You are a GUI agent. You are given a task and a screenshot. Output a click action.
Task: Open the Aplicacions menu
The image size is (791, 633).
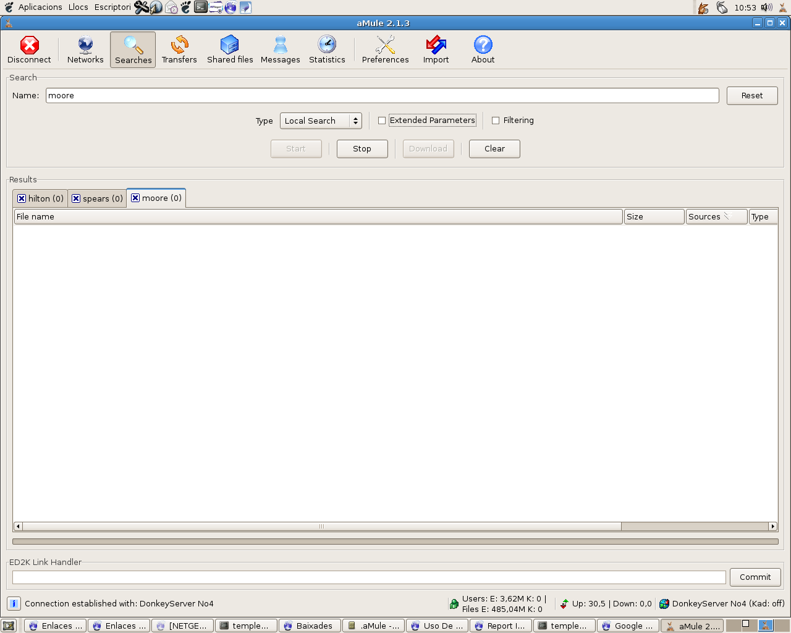coord(40,7)
